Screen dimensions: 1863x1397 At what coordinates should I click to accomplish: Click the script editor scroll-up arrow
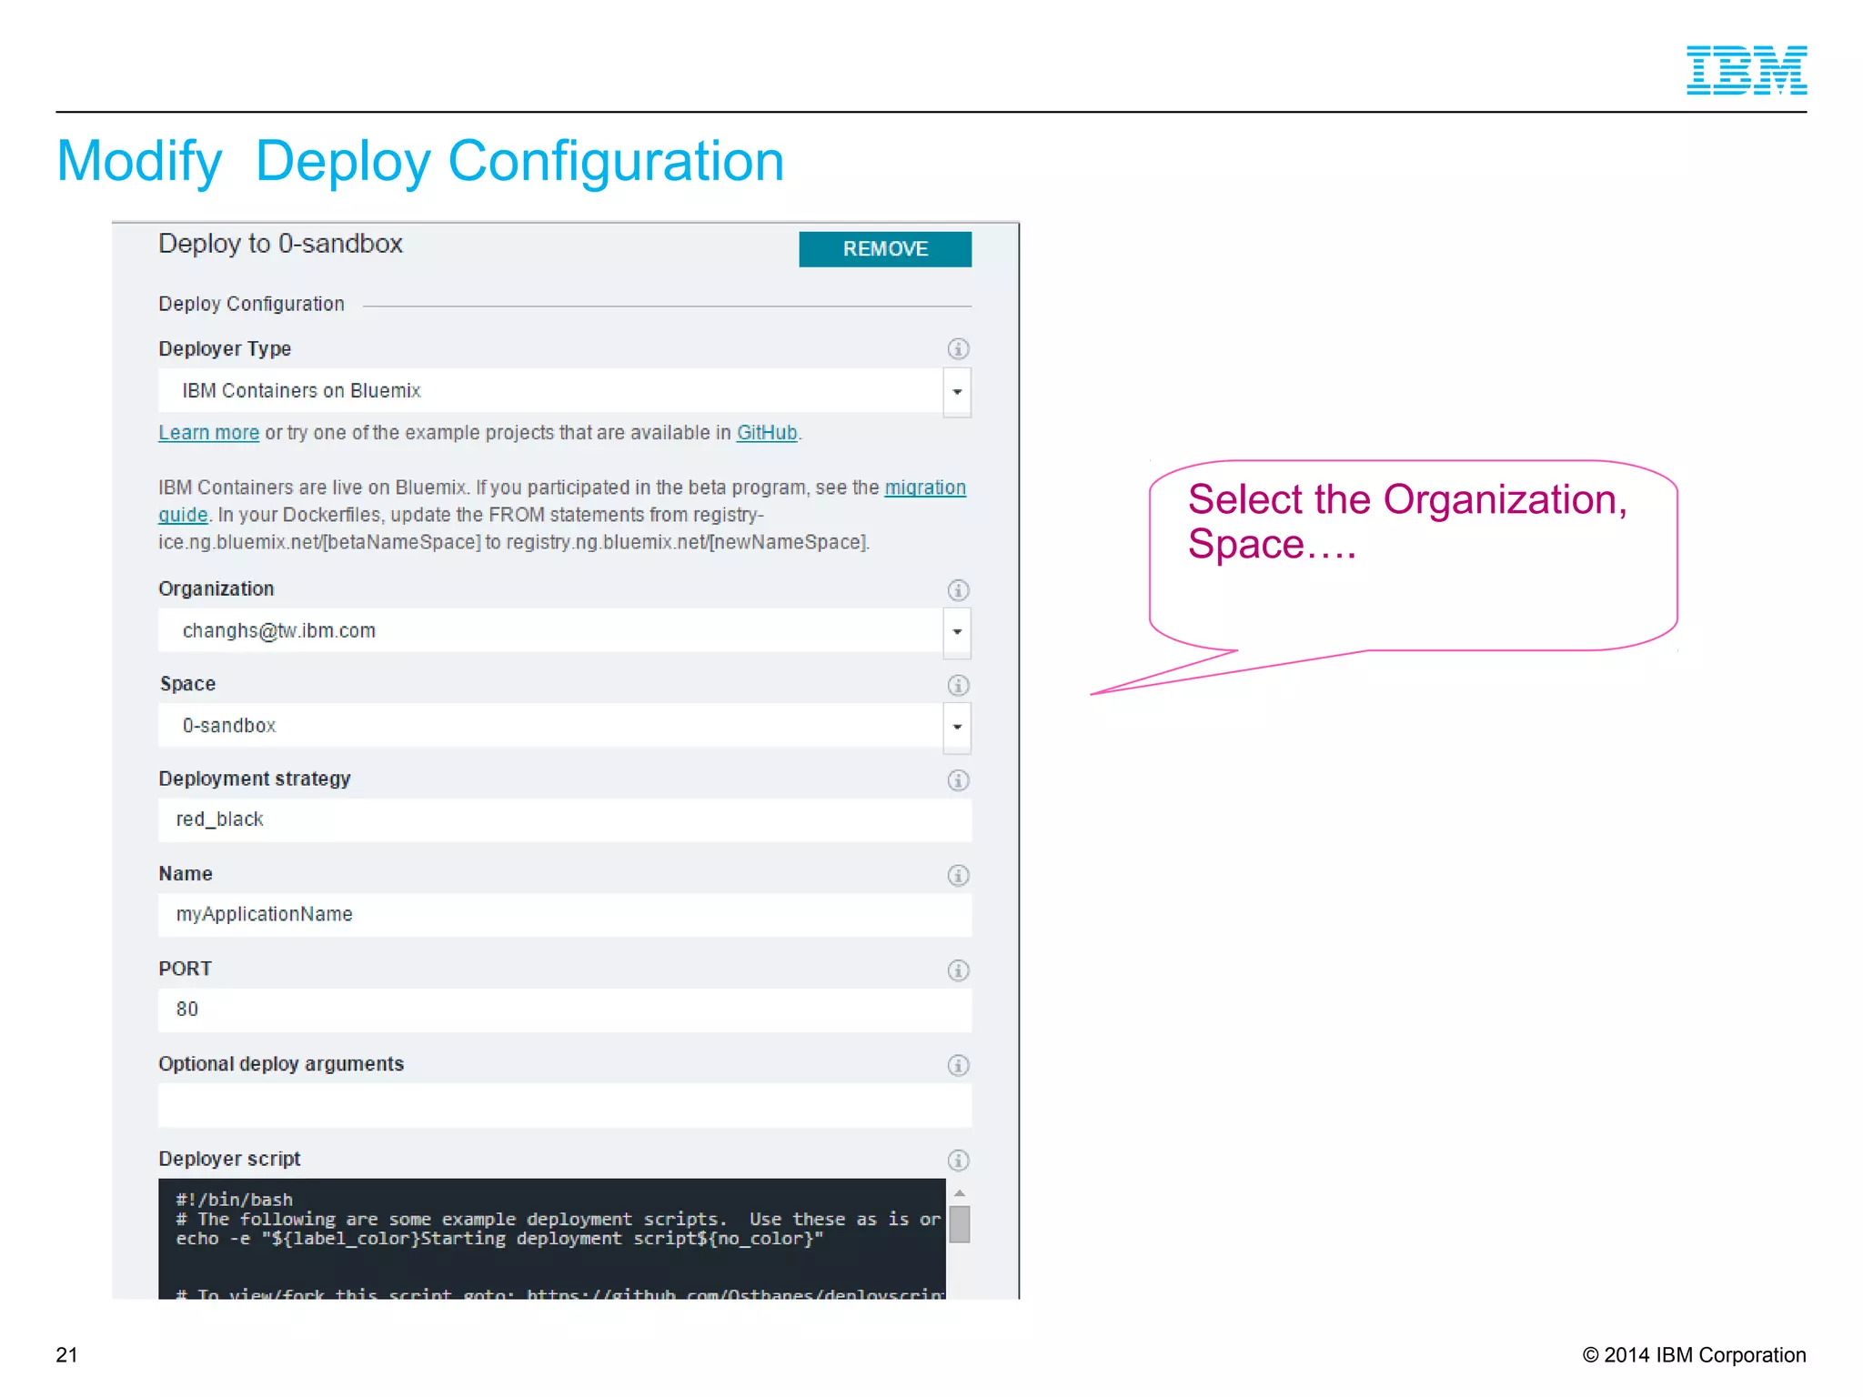[x=959, y=1192]
